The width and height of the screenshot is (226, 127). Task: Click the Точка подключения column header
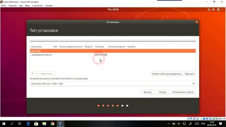click(71, 47)
